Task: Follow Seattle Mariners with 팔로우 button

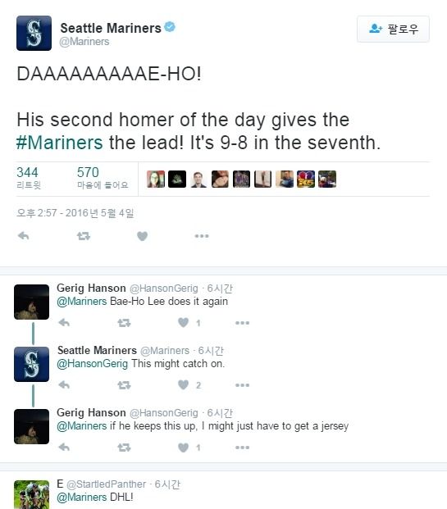Action: point(393,29)
